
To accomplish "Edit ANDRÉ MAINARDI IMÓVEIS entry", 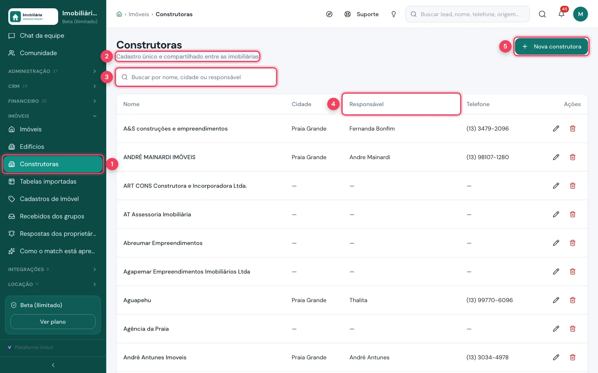I will click(x=556, y=157).
